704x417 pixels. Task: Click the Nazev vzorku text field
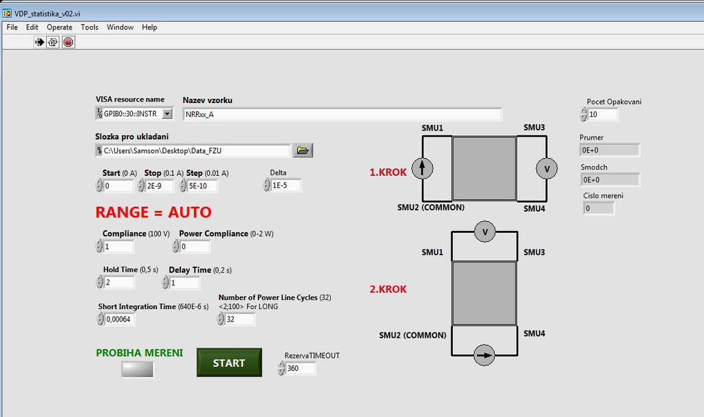tap(342, 114)
